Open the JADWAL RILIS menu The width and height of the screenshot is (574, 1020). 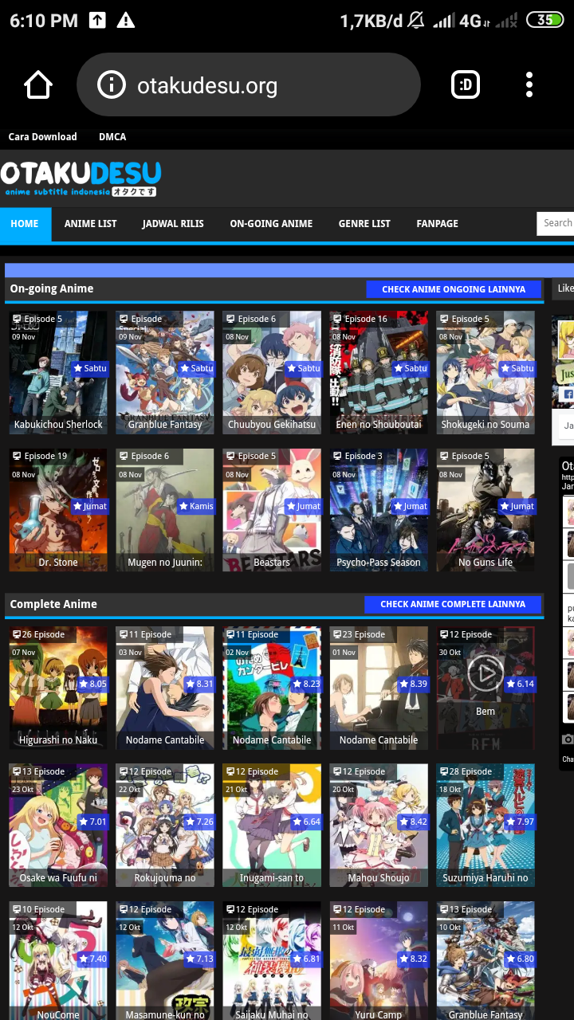click(x=173, y=224)
